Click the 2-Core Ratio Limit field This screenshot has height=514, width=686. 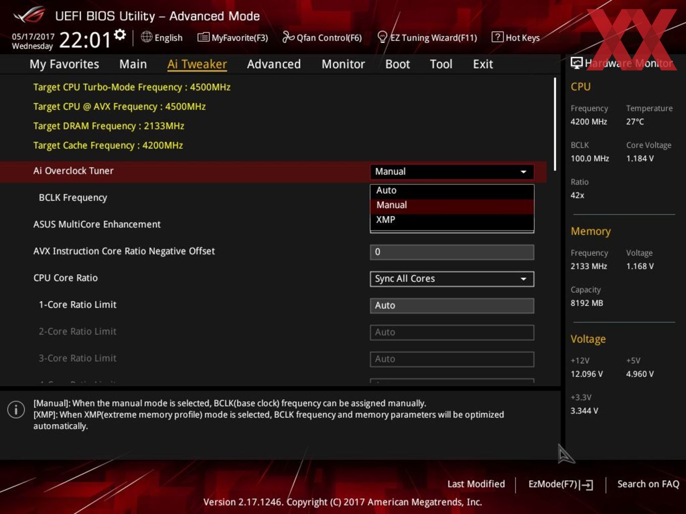[452, 332]
